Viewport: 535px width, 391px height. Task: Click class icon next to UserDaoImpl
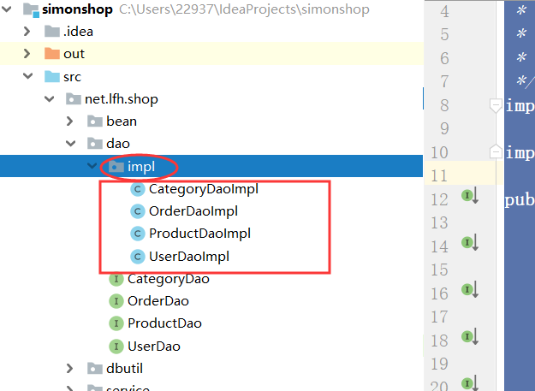[138, 257]
